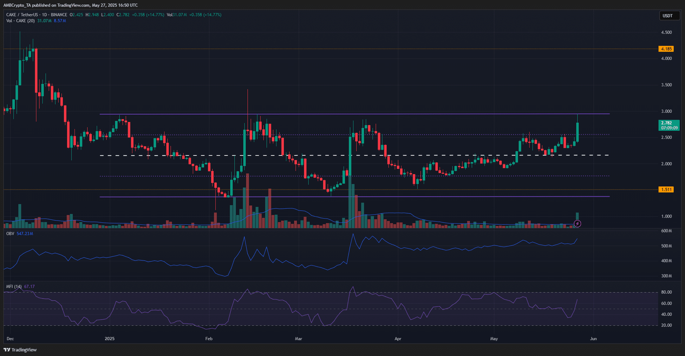The height and width of the screenshot is (356, 685).
Task: Click the green 2.782 current price label
Action: [x=668, y=125]
